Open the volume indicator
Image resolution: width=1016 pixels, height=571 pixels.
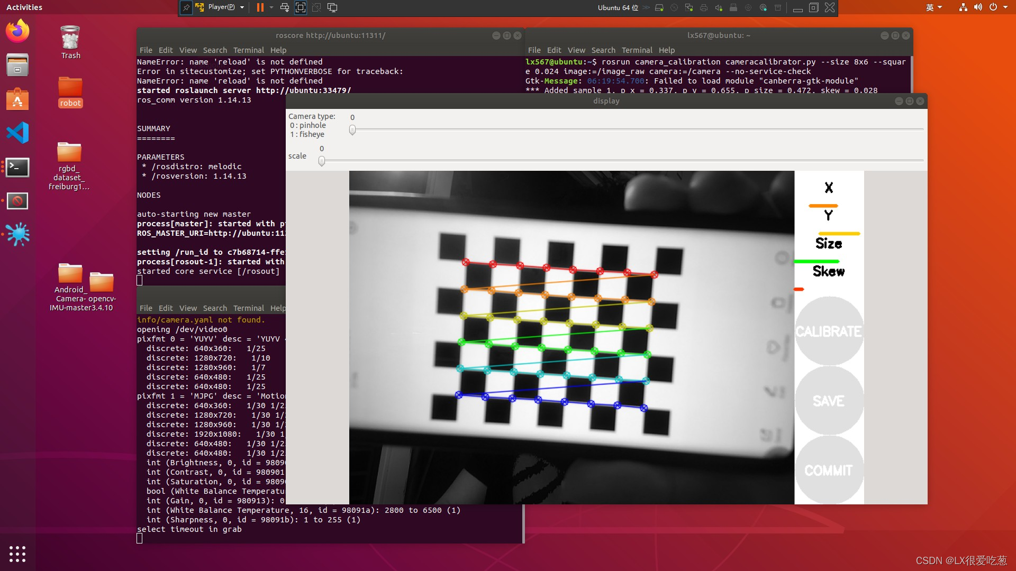pos(978,7)
